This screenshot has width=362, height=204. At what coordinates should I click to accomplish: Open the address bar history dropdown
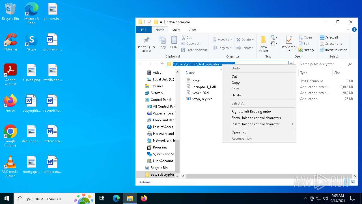coord(286,64)
